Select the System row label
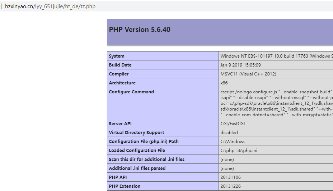This screenshot has width=333, height=191. [117, 56]
